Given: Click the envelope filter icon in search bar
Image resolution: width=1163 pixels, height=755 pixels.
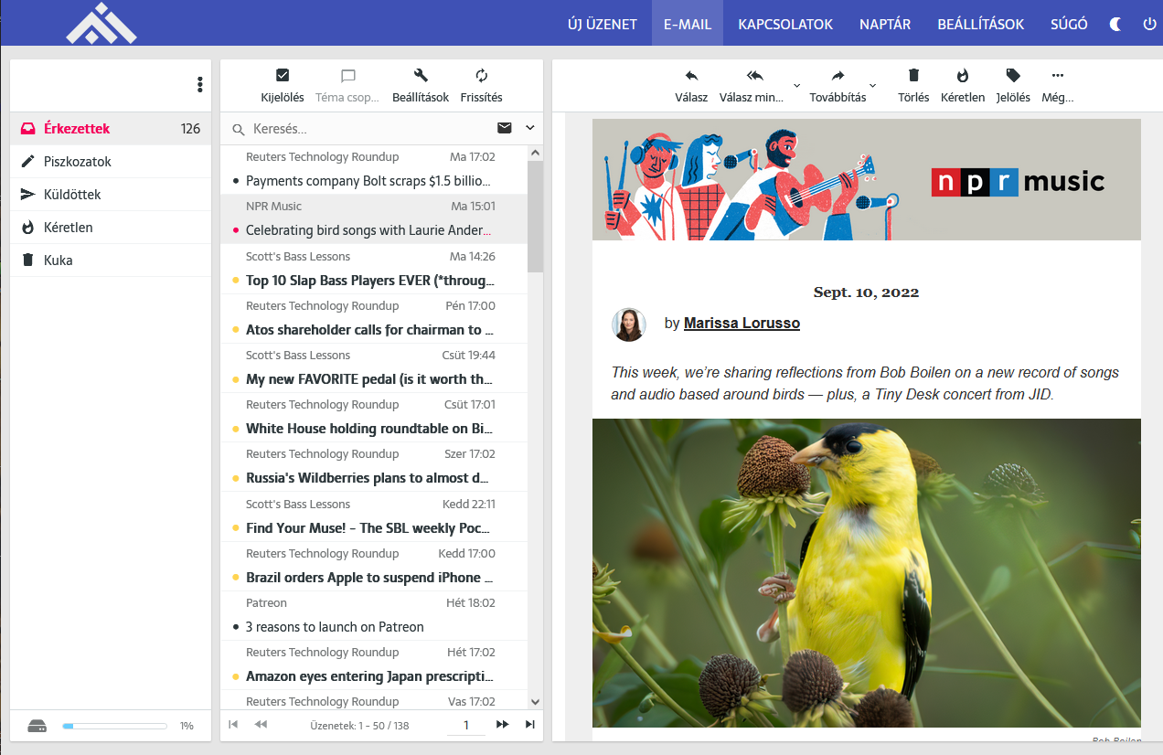Looking at the screenshot, I should click(x=504, y=128).
